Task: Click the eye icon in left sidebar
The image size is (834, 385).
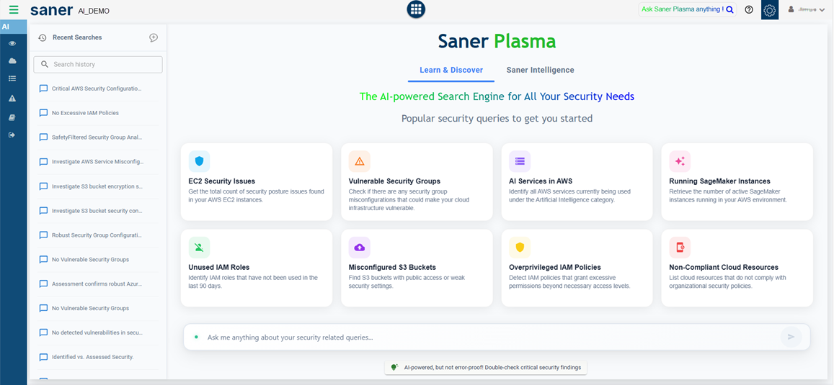Action: (x=12, y=44)
